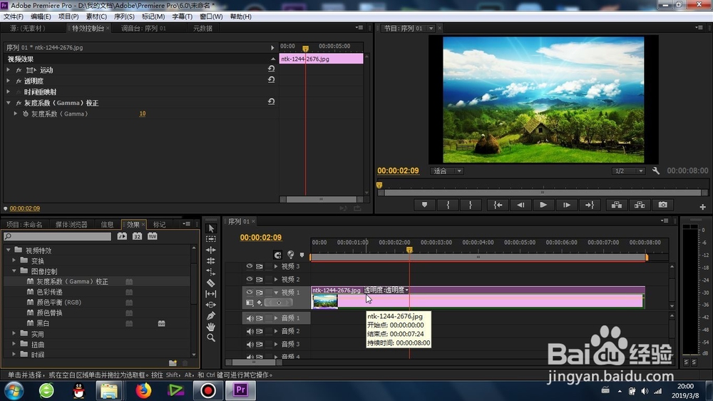Collapse the Video Effects folder
This screenshot has width=713, height=401.
8,250
